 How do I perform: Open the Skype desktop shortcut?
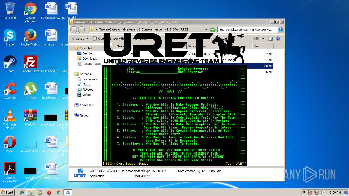coord(10,38)
